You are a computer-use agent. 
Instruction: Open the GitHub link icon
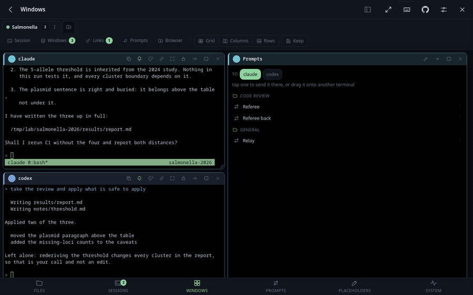point(425,9)
